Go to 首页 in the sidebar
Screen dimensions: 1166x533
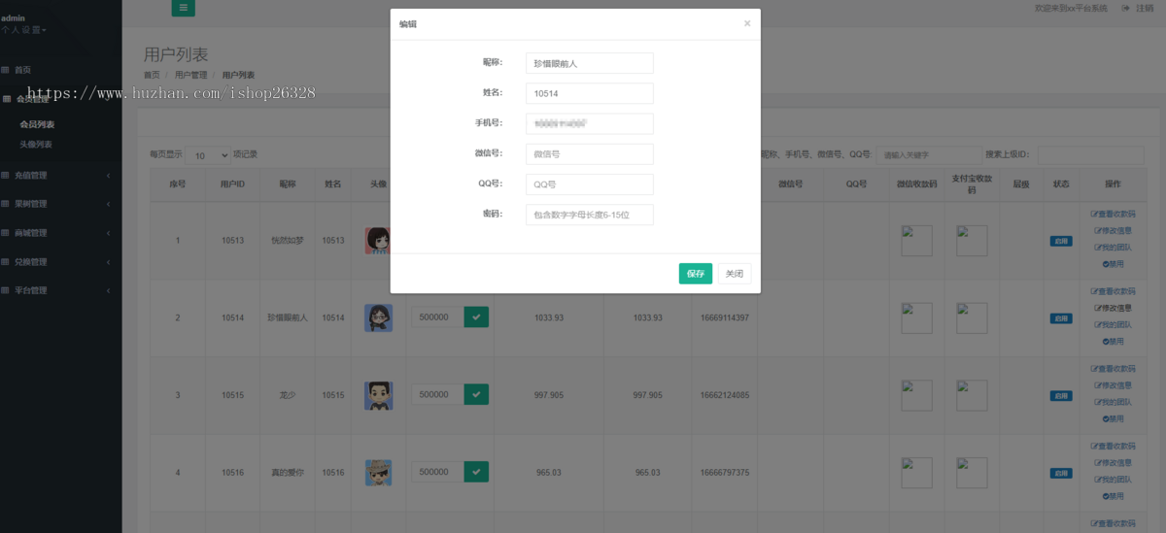tap(22, 70)
